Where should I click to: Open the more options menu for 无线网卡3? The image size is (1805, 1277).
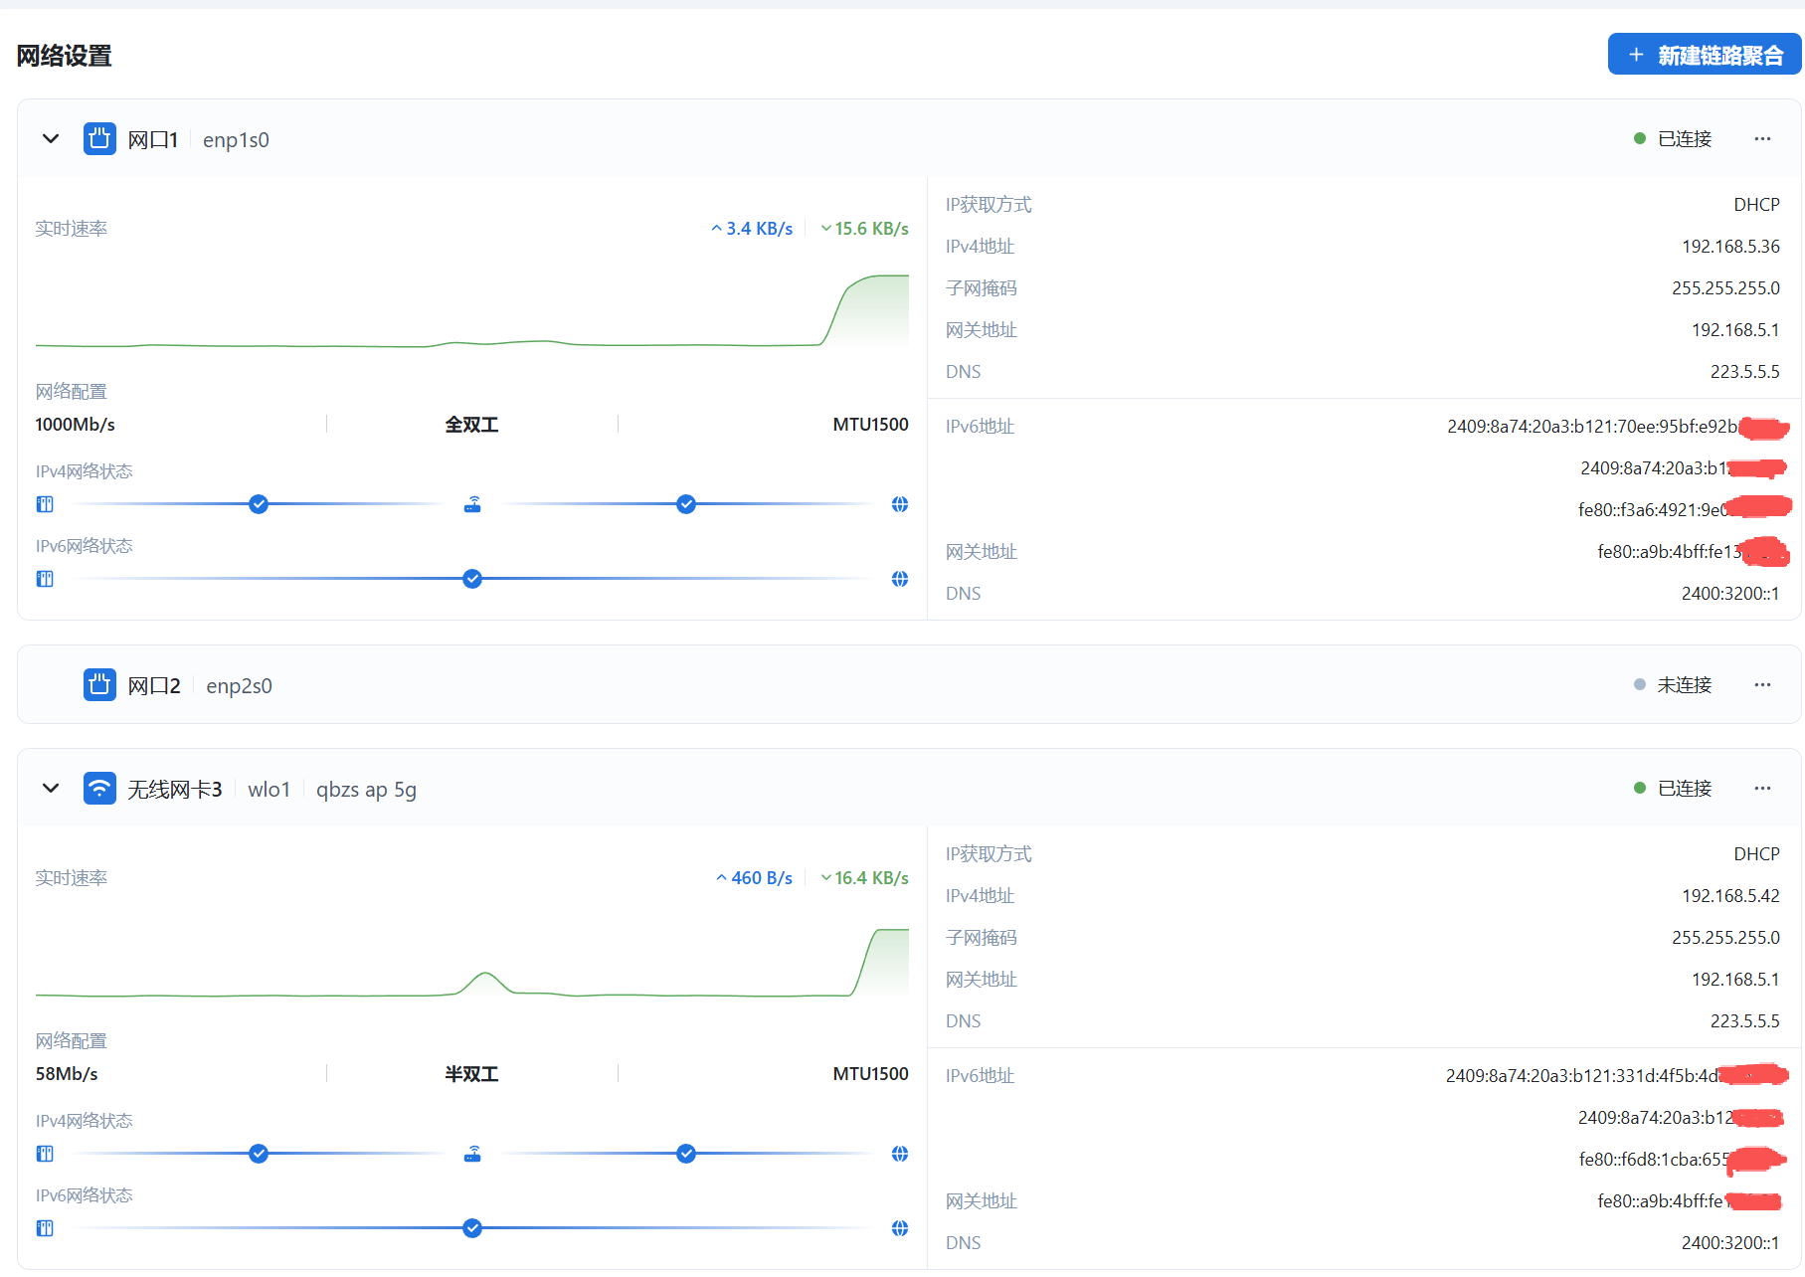(1762, 789)
